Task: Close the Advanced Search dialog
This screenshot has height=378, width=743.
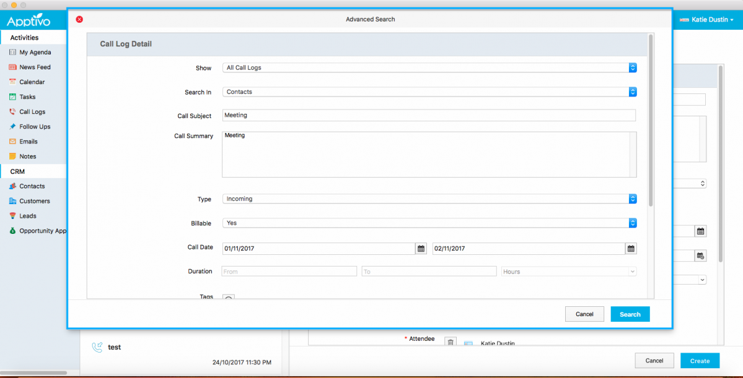Action: (79, 19)
